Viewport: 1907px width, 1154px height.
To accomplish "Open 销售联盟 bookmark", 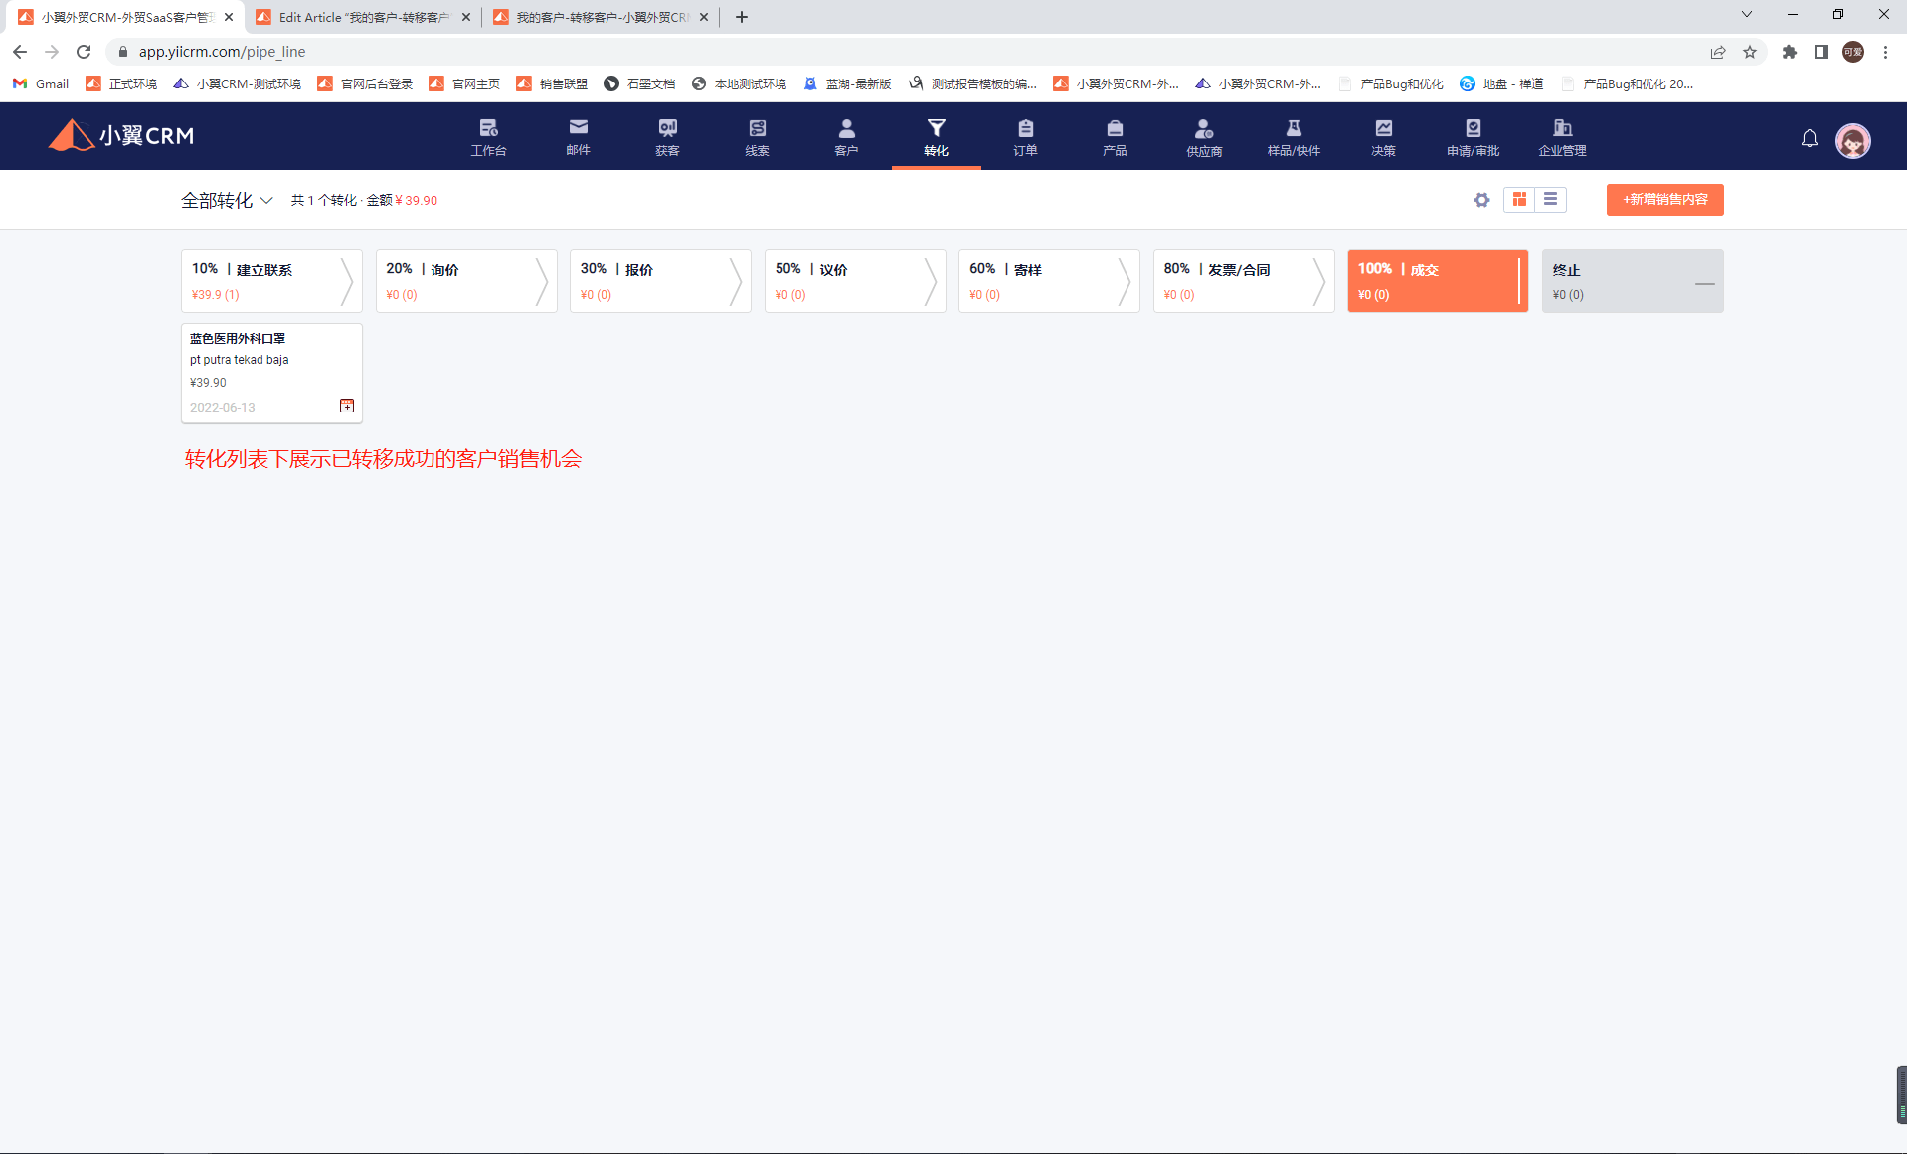I will 552,83.
